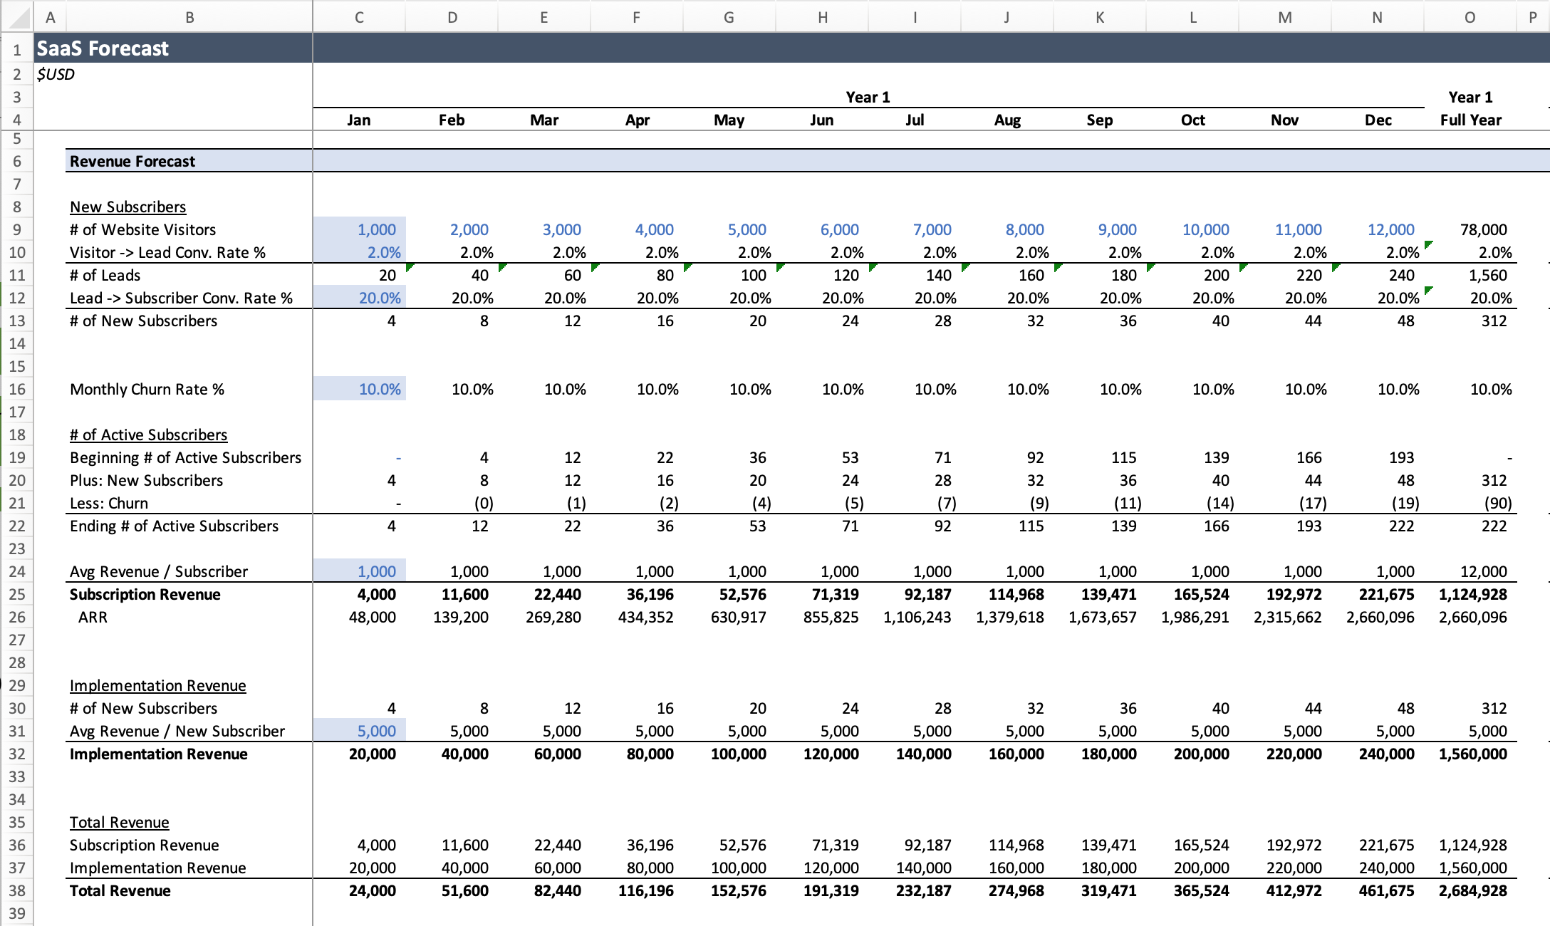
Task: Click June Subscription Revenue 71,319 bold cell
Action: pos(835,594)
